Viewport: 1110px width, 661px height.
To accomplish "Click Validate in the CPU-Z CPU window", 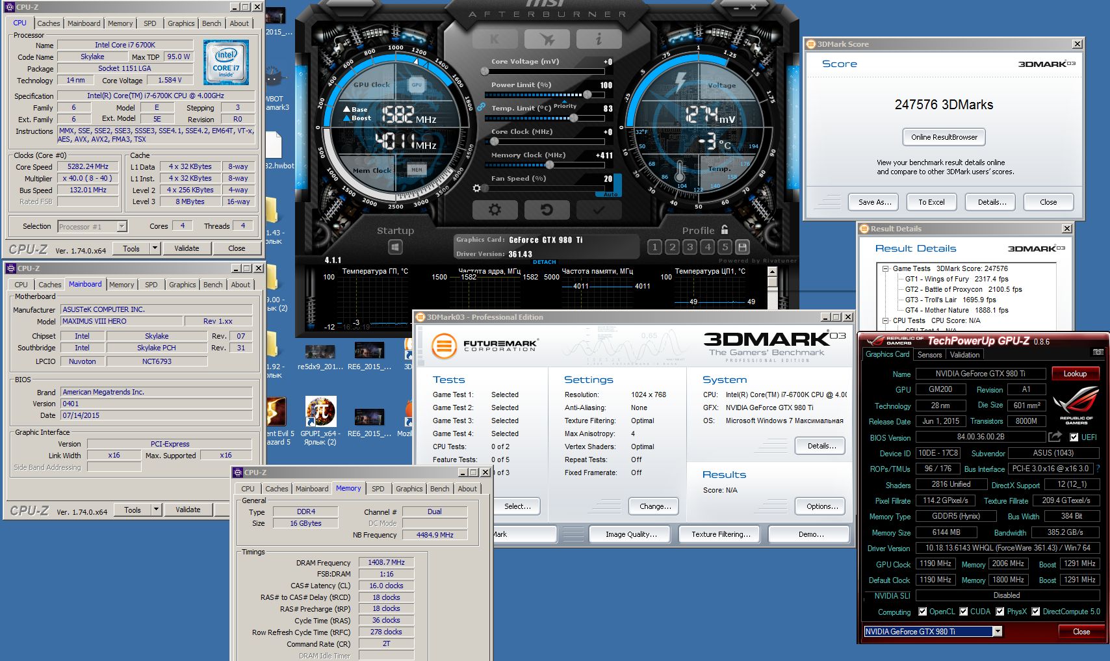I will 187,248.
